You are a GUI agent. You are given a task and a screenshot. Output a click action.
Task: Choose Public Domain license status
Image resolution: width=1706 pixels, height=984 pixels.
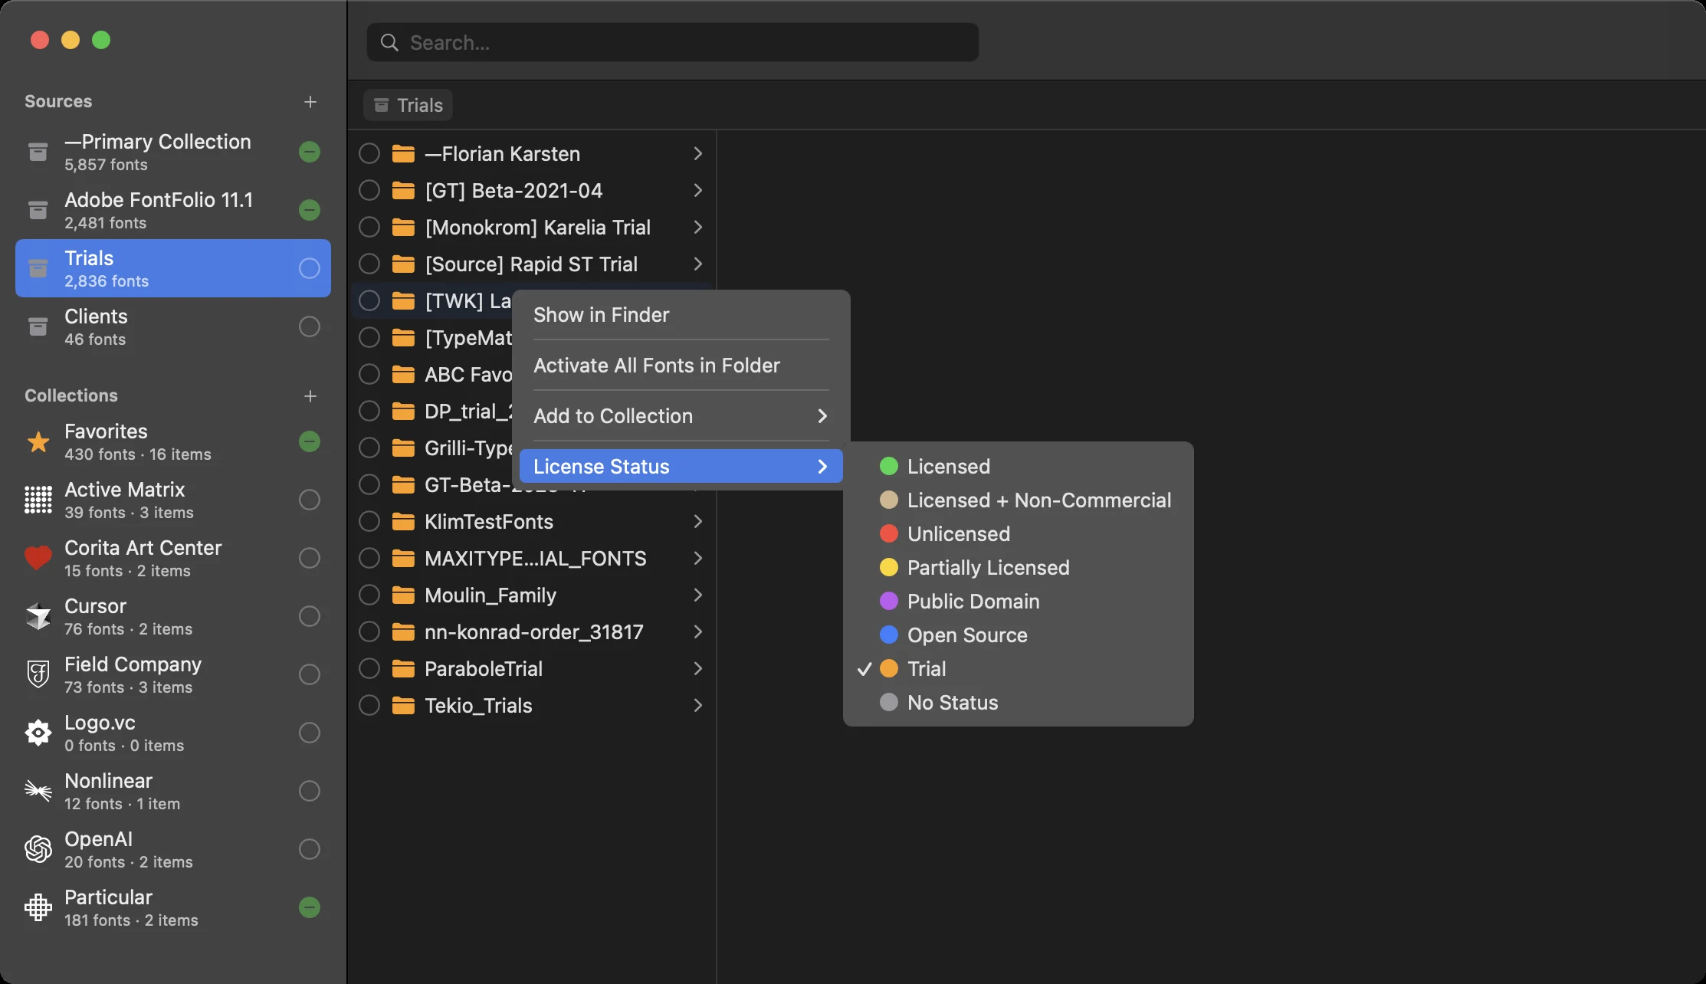(1019, 601)
